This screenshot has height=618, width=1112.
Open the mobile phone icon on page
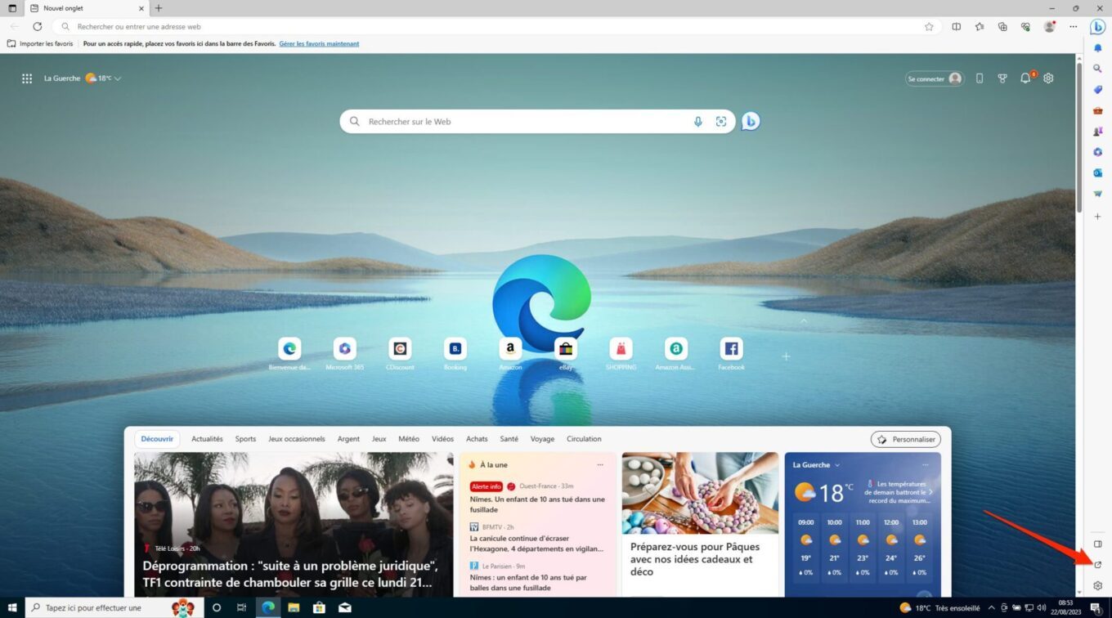pyautogui.click(x=980, y=78)
